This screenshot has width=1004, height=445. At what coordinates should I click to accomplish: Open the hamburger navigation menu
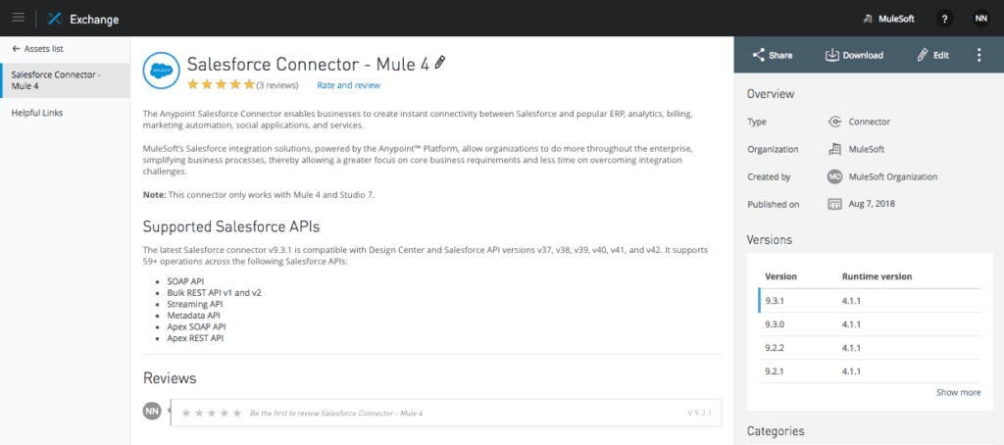[18, 18]
